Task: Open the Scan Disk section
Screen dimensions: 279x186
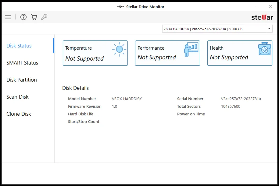Action: pos(17,97)
